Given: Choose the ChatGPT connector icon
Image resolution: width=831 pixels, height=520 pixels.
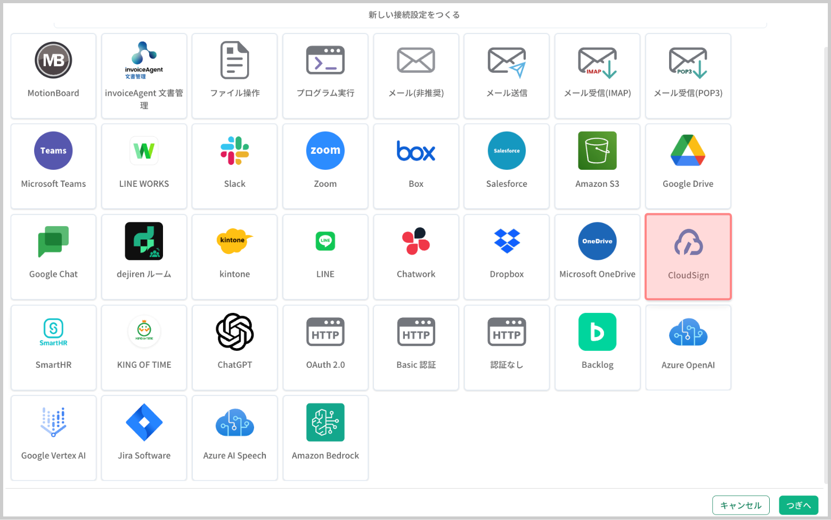Looking at the screenshot, I should 235,332.
